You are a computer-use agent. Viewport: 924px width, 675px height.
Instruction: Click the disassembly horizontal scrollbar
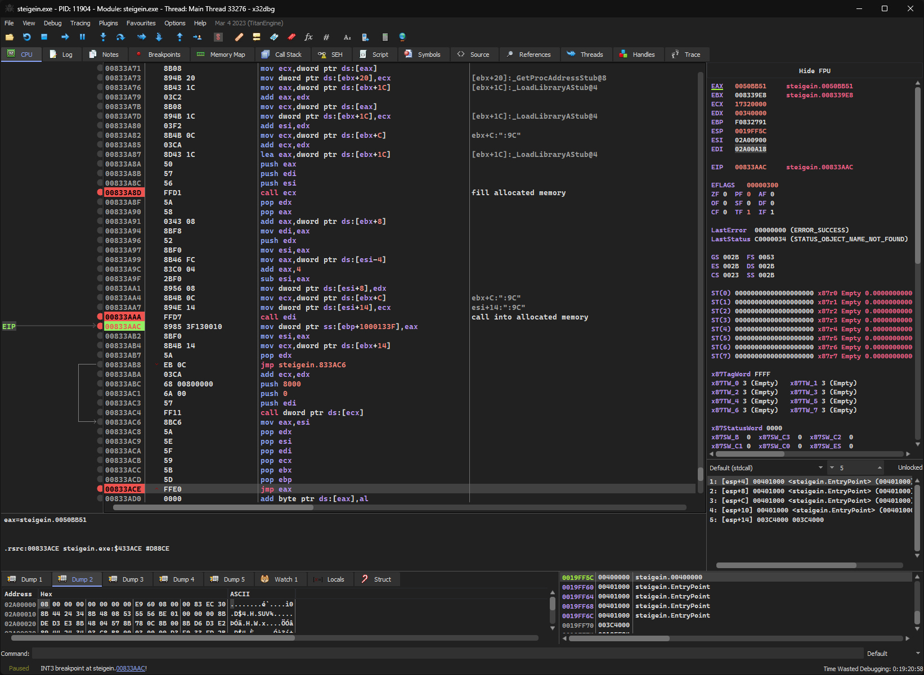tap(214, 507)
